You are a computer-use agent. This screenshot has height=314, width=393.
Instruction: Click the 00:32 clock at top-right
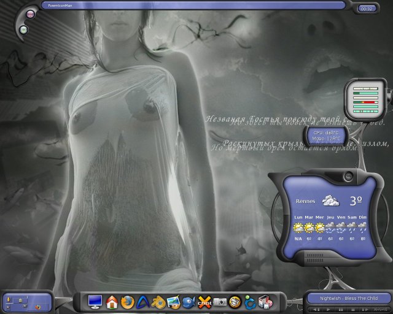[367, 9]
